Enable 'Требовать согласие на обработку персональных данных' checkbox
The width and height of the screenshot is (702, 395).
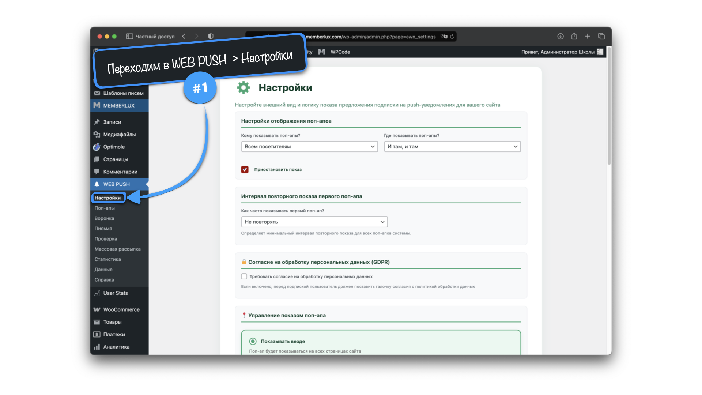pyautogui.click(x=244, y=276)
